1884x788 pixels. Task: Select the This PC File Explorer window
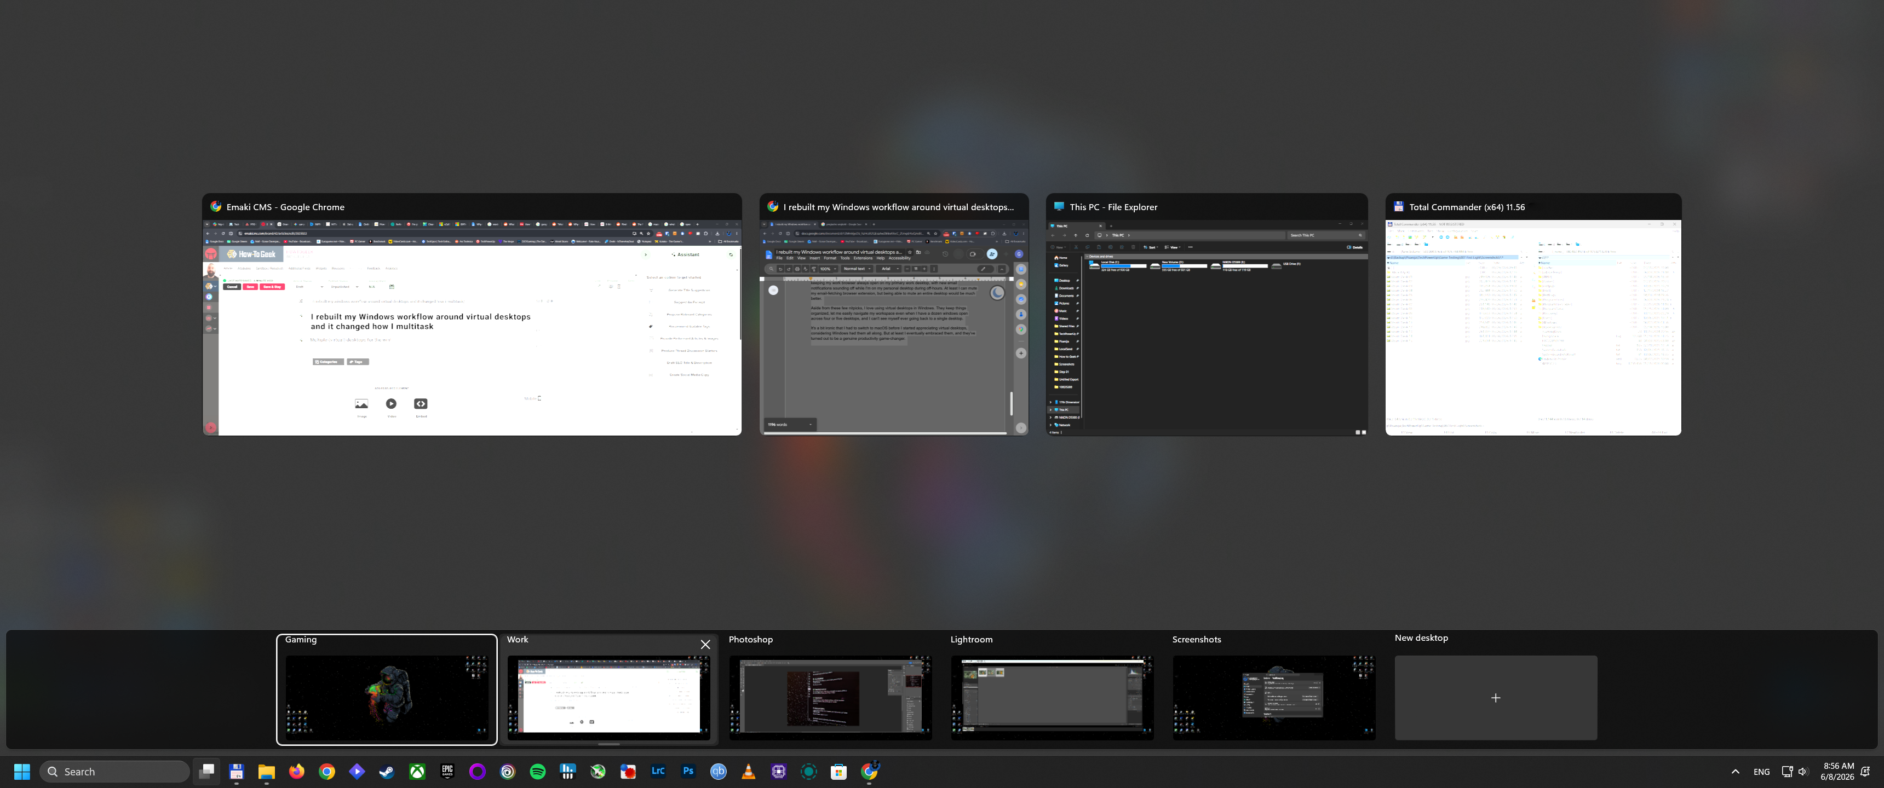[x=1207, y=314]
